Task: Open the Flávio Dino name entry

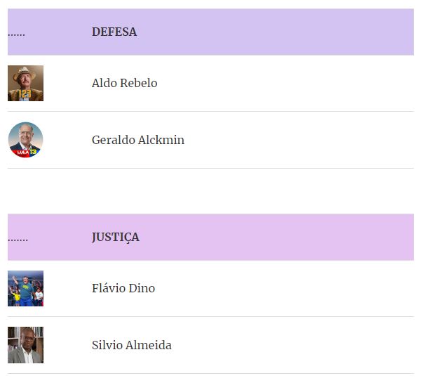Action: pos(123,288)
